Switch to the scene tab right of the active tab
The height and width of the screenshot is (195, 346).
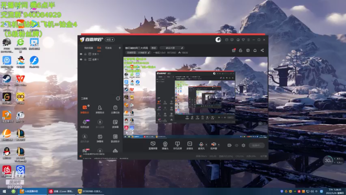[108, 48]
